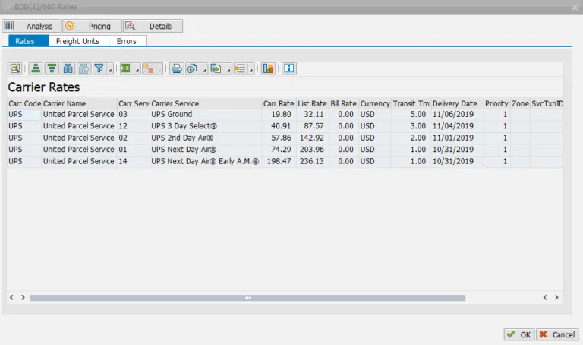Click the 142.92 list rate value
This screenshot has height=345, width=583.
click(311, 138)
